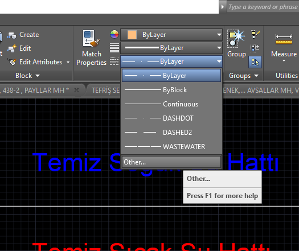Expand the search box arrow button
The width and height of the screenshot is (299, 251).
coord(223,7)
